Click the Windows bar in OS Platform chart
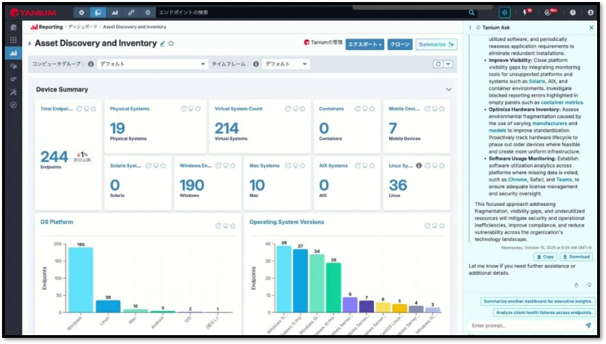 coord(81,279)
